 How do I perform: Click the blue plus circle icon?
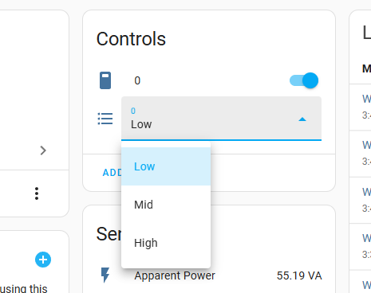click(x=43, y=260)
